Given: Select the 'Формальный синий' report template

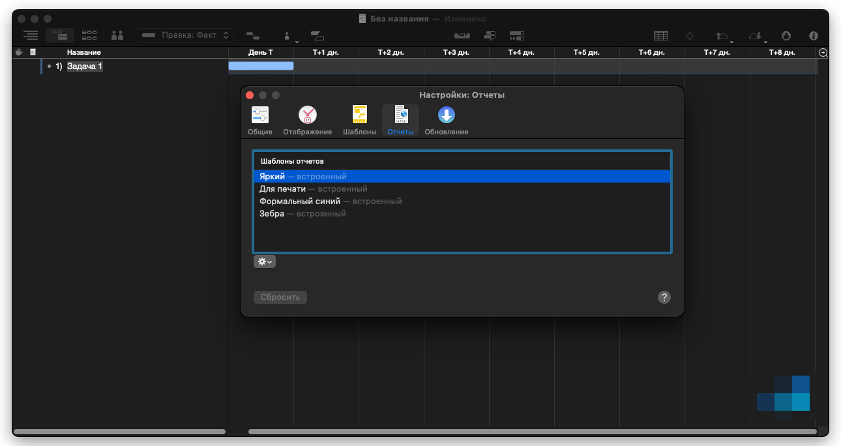Looking at the screenshot, I should 300,201.
